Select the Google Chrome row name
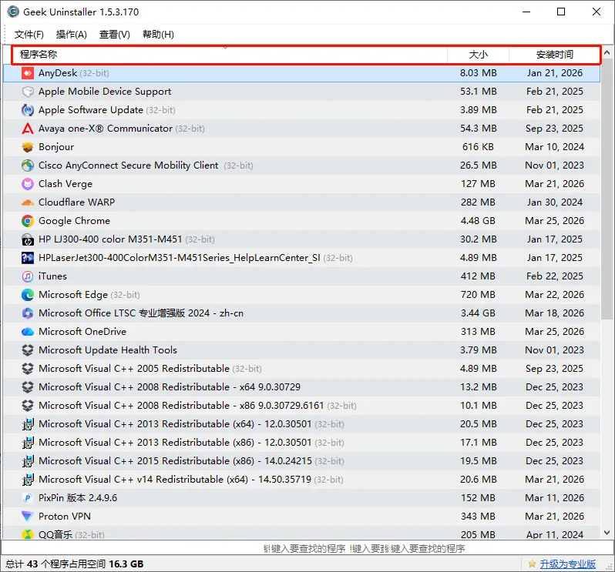Screen dimensions: 615x572 point(74,221)
